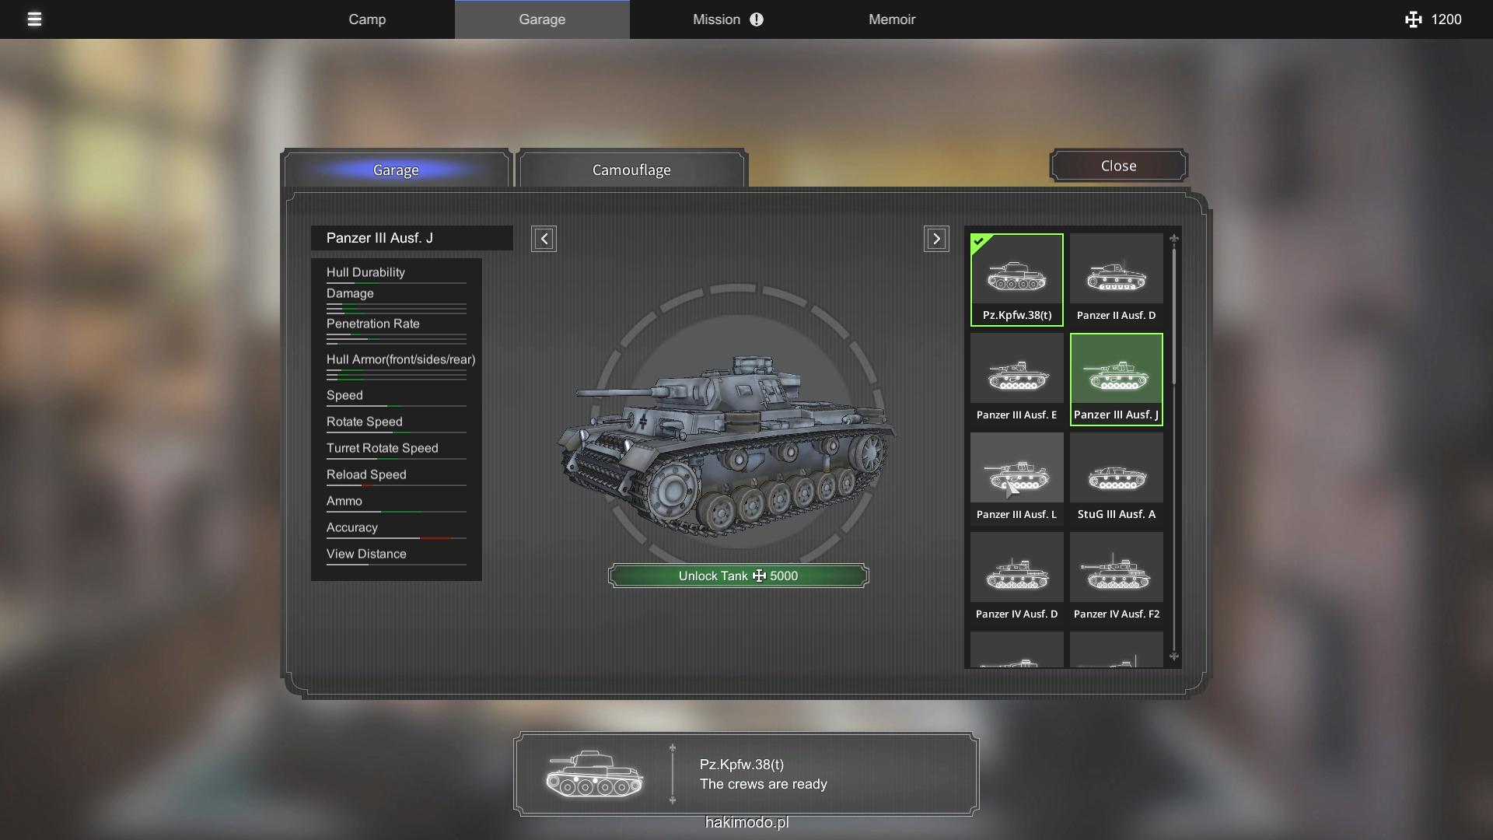Open the hamburger menu icon

click(x=34, y=19)
